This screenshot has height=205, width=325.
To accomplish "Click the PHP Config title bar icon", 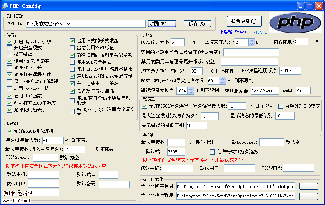I will click(5, 6).
